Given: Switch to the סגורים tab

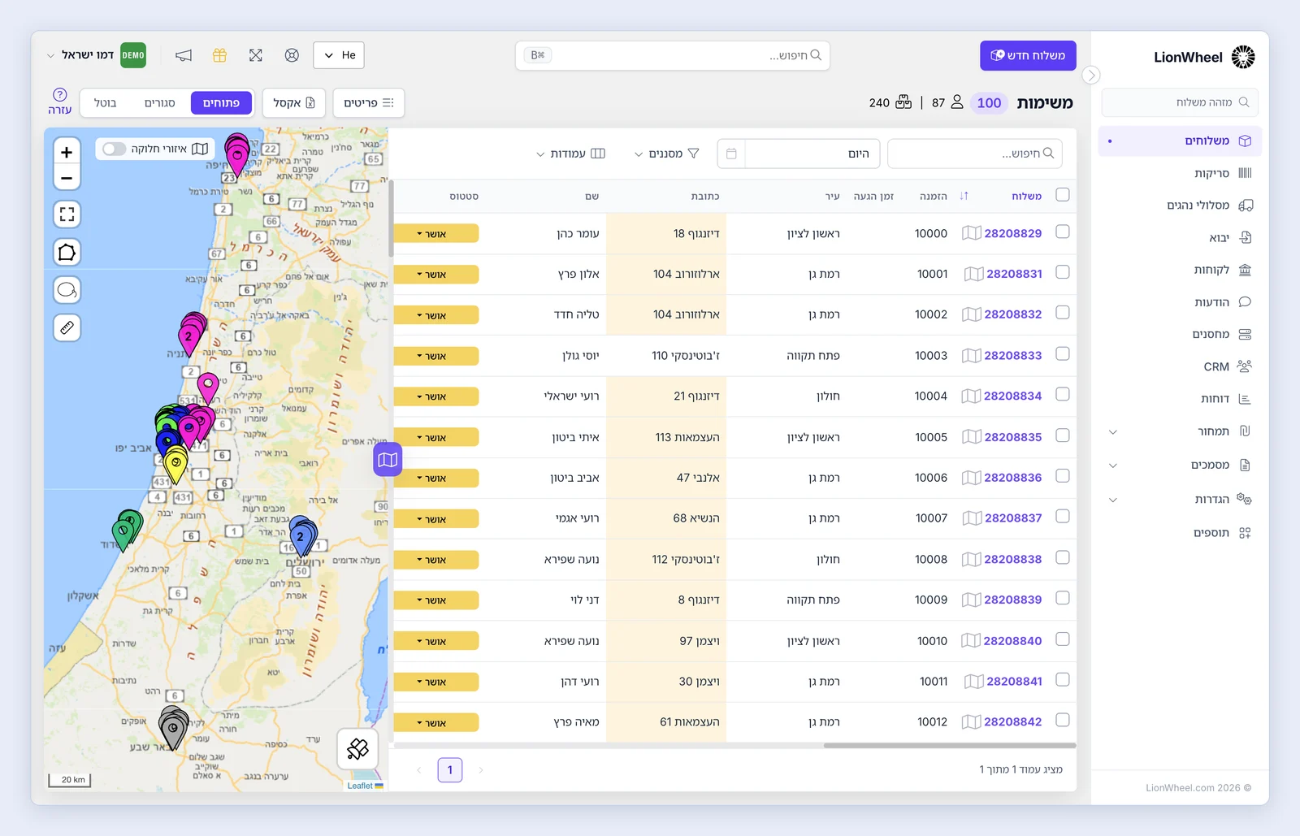Looking at the screenshot, I should [x=160, y=103].
